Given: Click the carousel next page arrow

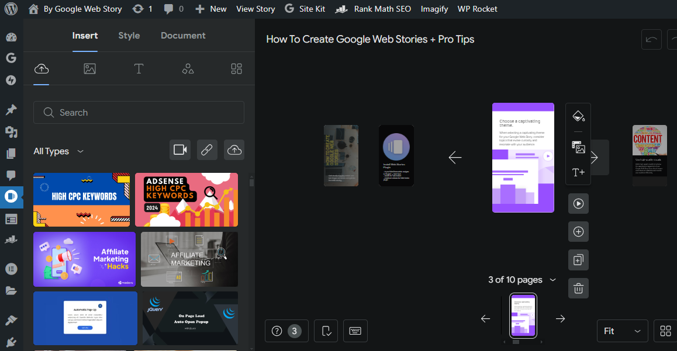Looking at the screenshot, I should 561,319.
